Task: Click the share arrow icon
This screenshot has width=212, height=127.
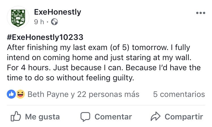Action: [x=155, y=116]
